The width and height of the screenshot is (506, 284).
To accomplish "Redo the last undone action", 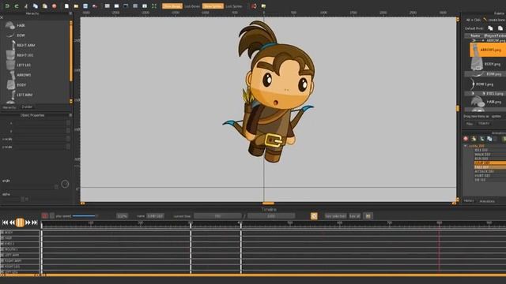I will click(x=17, y=6).
